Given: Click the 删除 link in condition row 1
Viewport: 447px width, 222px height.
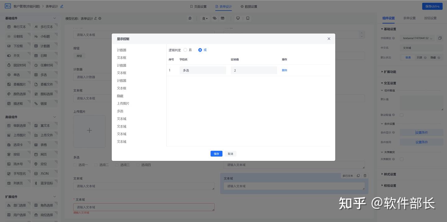Looking at the screenshot, I should pos(284,70).
